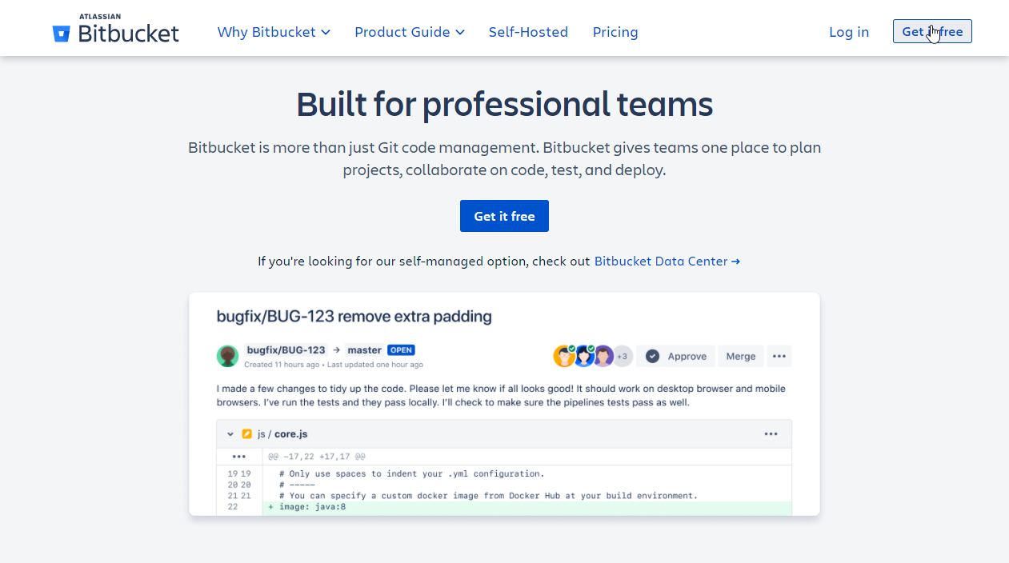
Task: Open the pull request more options ellipsis
Action: pyautogui.click(x=779, y=356)
